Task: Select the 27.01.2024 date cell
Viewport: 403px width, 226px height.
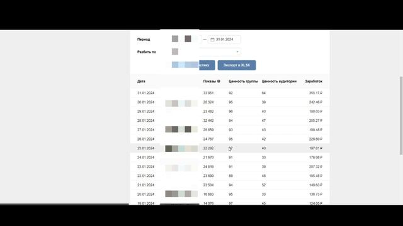Action: 145,130
